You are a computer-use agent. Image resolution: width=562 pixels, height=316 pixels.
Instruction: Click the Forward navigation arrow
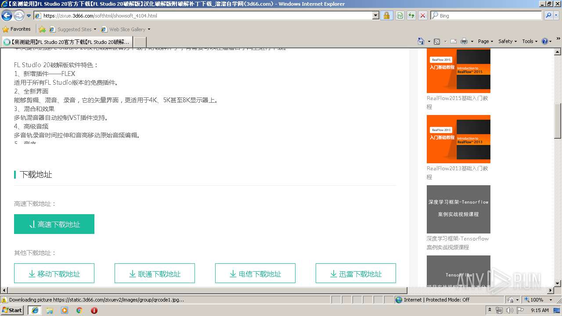click(19, 16)
